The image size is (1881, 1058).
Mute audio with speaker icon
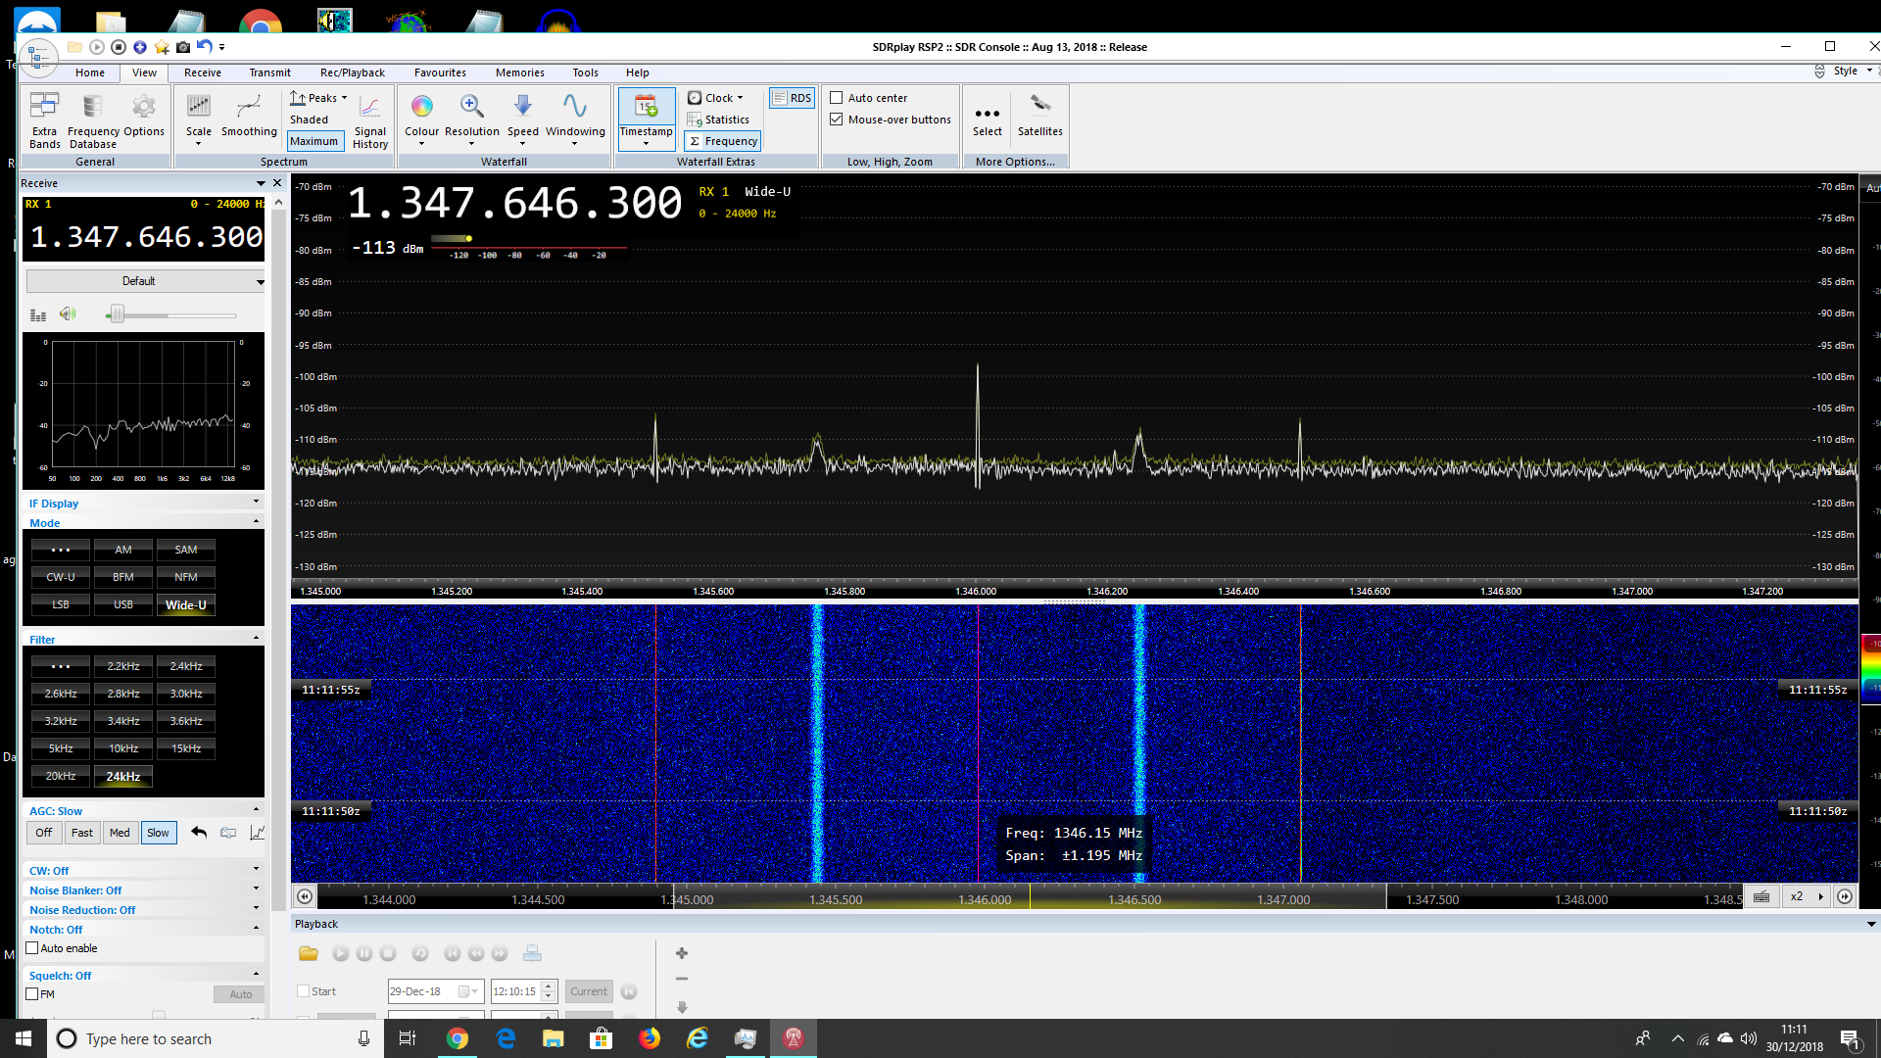[x=68, y=314]
